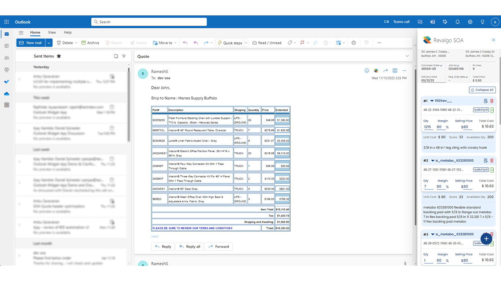Toggle the green S badge on item #2
The width and height of the screenshot is (501, 281).
[492, 169]
